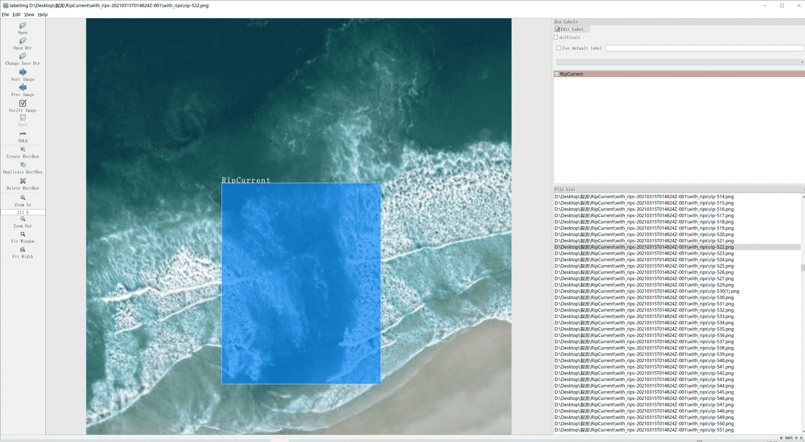Click the file list vertical scrollbar thumb
Image resolution: width=805 pixels, height=442 pixels.
click(x=803, y=268)
